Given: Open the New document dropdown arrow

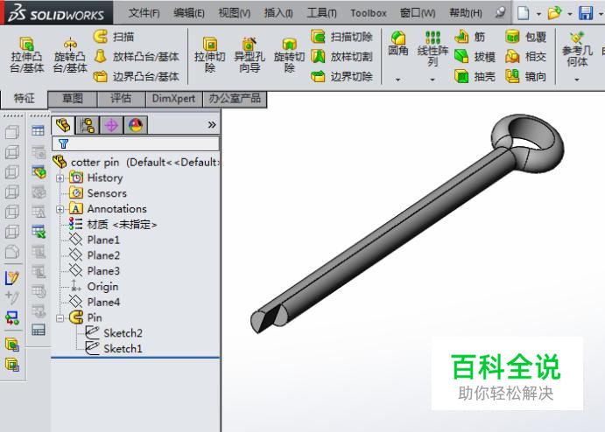Looking at the screenshot, I should tap(538, 14).
